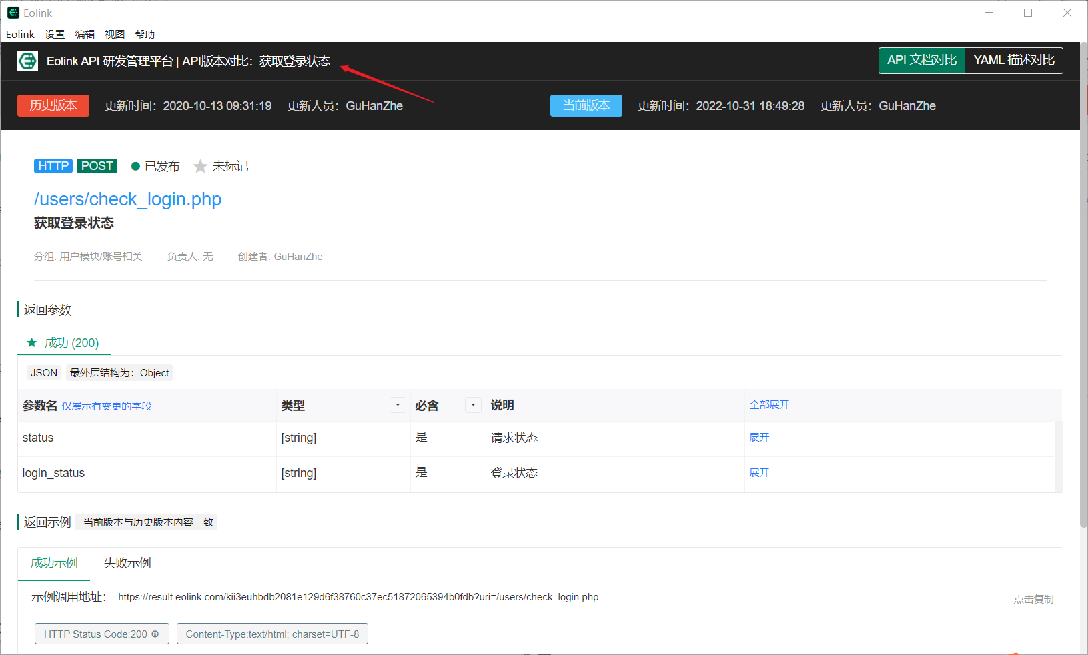Image resolution: width=1088 pixels, height=655 pixels.
Task: Click the 分组: 用户模块/账号相关 text
Action: (x=88, y=257)
